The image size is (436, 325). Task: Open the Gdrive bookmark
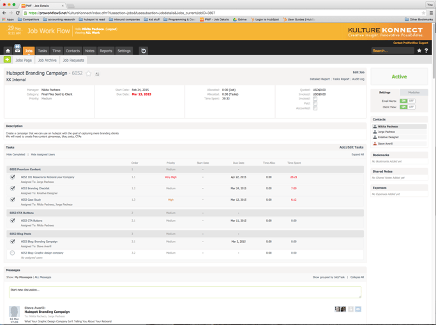[239, 19]
